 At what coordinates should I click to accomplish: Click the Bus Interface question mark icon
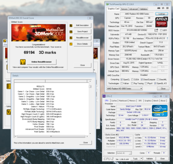point(167,39)
